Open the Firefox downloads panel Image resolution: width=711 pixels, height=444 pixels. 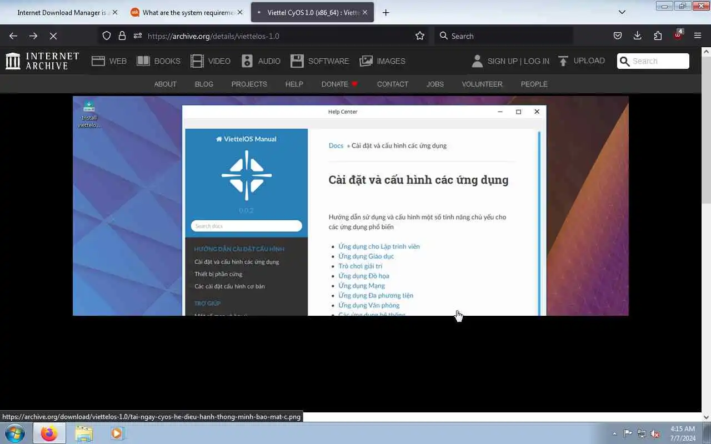click(x=638, y=36)
